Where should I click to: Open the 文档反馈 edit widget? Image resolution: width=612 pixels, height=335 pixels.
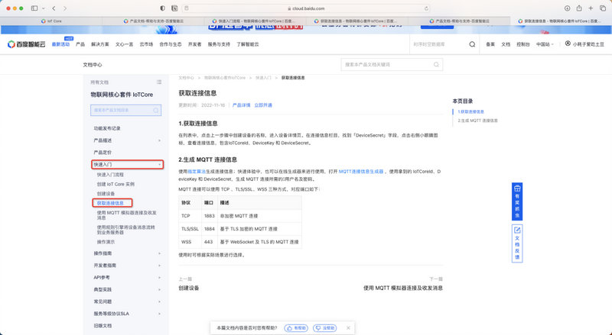point(517,243)
